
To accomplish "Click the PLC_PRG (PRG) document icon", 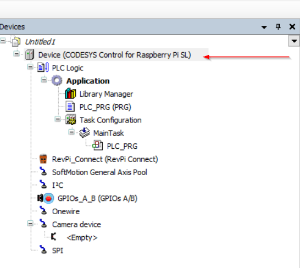I will pos(70,107).
